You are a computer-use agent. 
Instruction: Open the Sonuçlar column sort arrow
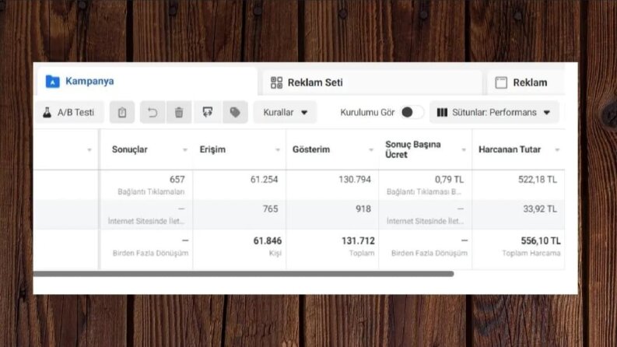point(185,150)
